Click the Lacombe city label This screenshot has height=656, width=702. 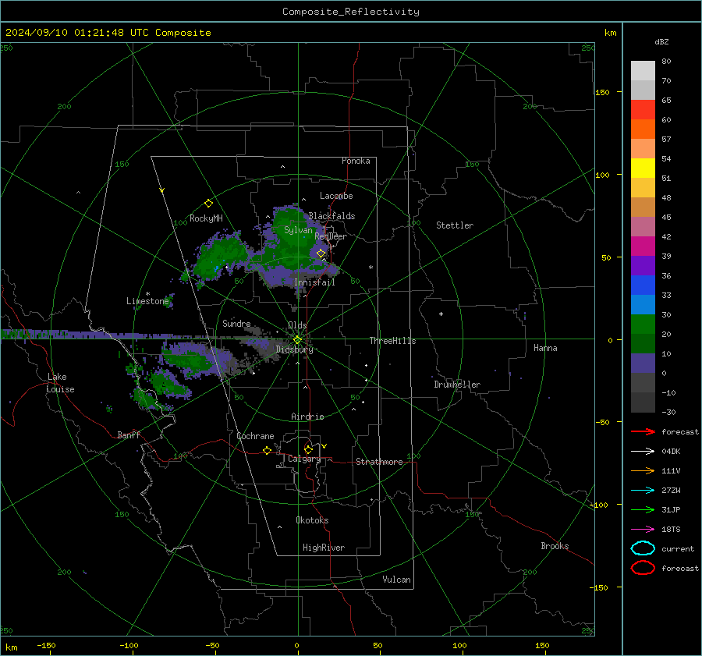(x=336, y=196)
